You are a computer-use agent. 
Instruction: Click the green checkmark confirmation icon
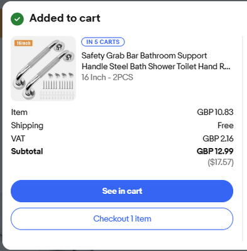point(17,19)
